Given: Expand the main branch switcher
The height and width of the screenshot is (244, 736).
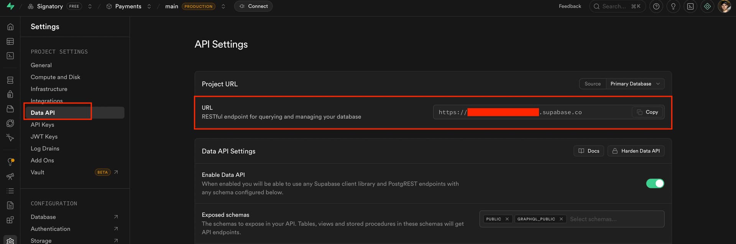Looking at the screenshot, I should click(x=223, y=7).
